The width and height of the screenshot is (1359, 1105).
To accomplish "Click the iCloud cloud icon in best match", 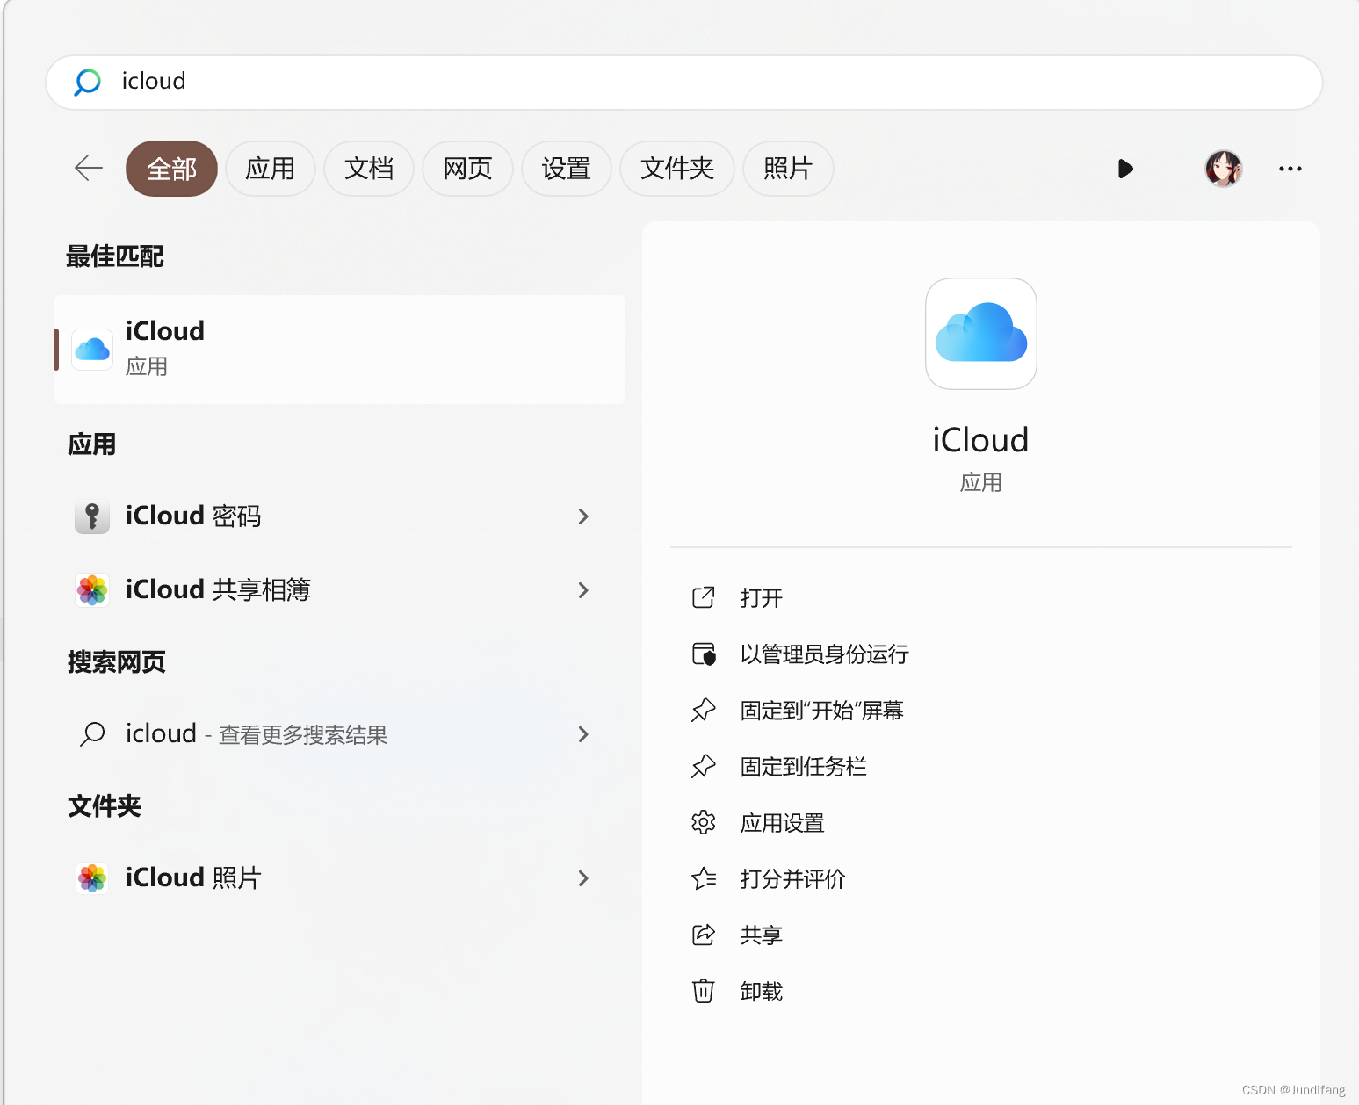I will point(92,350).
